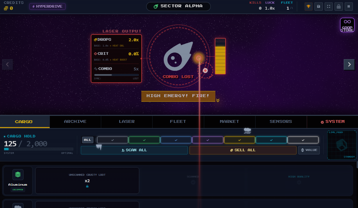The image size is (358, 208).
Task: Switch to the FLEET tab
Action: point(178,122)
